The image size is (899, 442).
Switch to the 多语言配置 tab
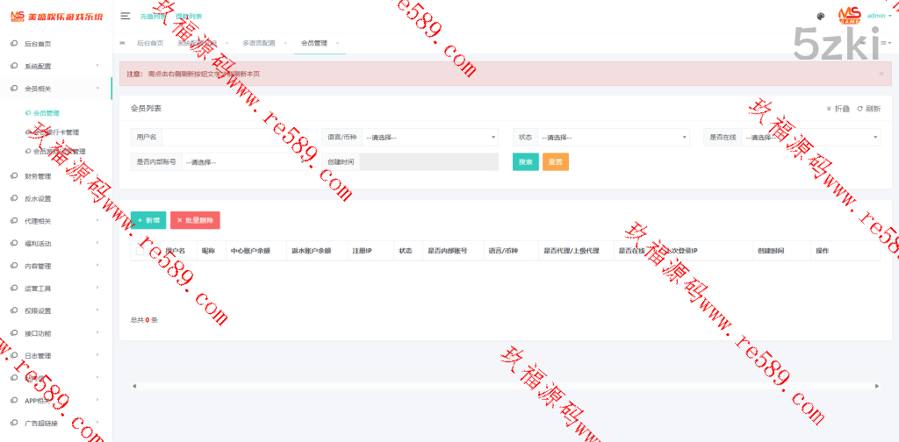click(259, 43)
